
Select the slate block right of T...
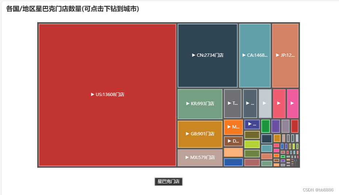coord(250,103)
